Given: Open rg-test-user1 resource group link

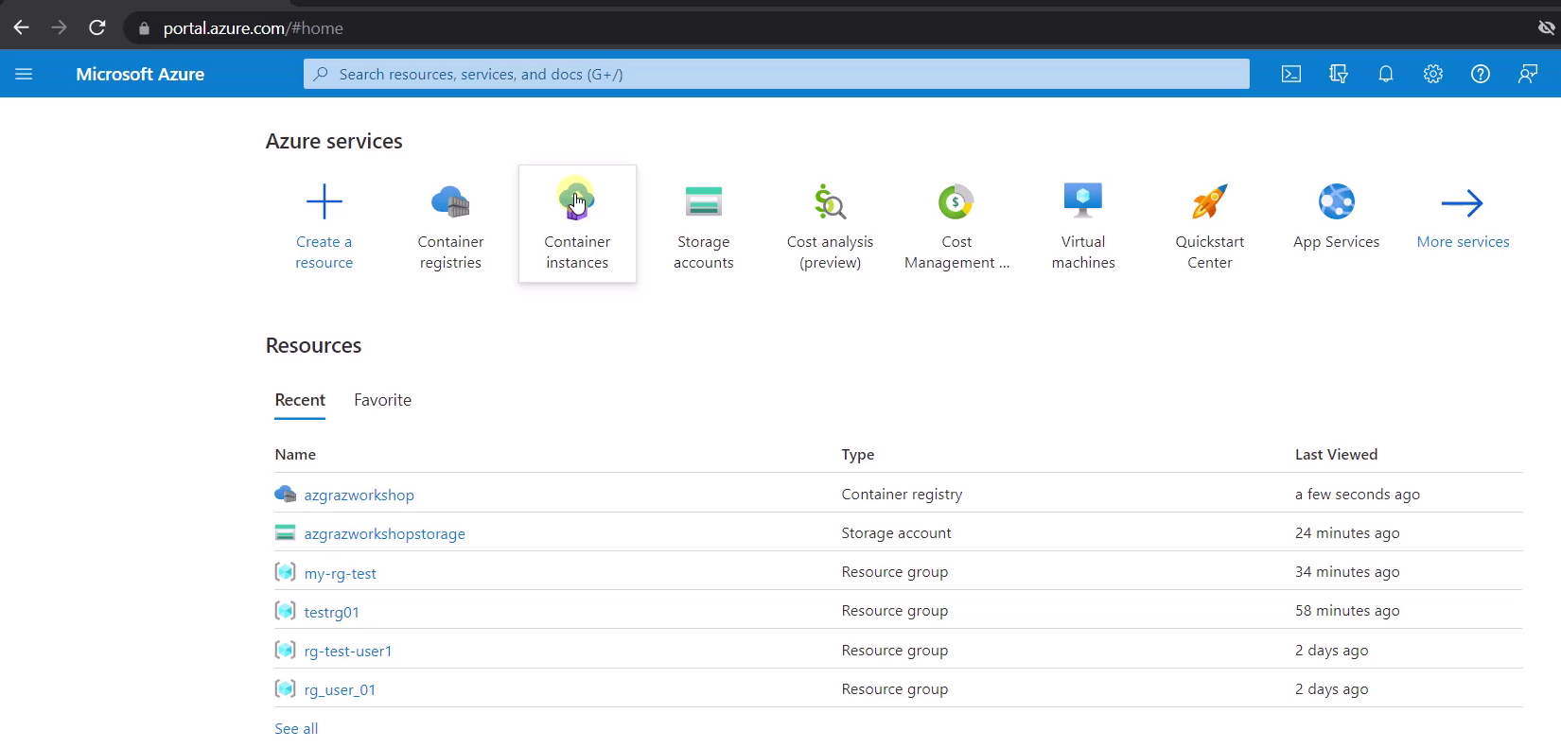Looking at the screenshot, I should tap(347, 651).
